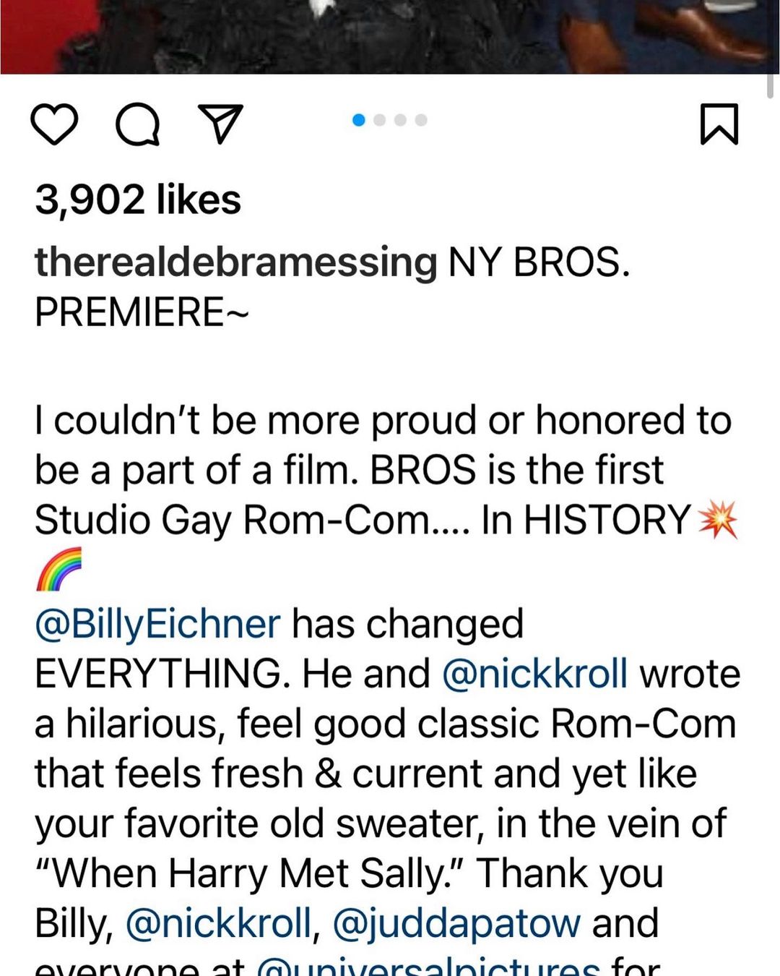This screenshot has height=976, width=780.
Task: Tap the rainbow emoji in caption
Action: 58,570
